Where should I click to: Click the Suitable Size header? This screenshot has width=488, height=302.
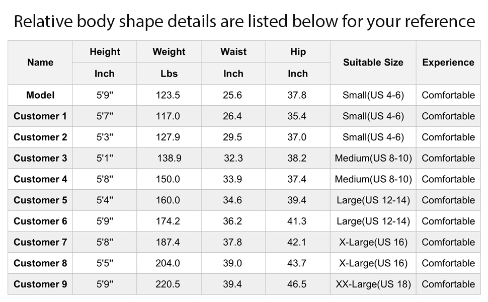pos(373,62)
